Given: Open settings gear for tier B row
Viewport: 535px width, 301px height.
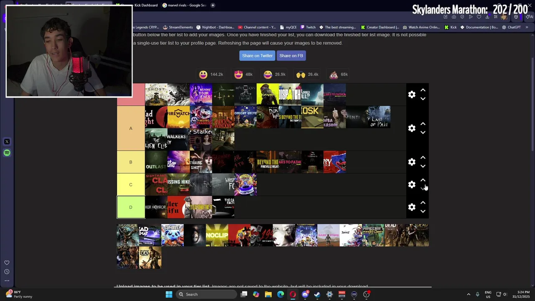Looking at the screenshot, I should point(412,162).
